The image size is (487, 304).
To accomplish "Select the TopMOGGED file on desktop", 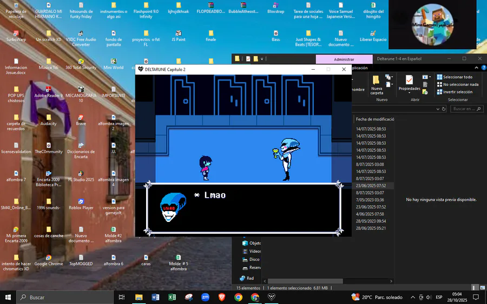I will (81, 260).
